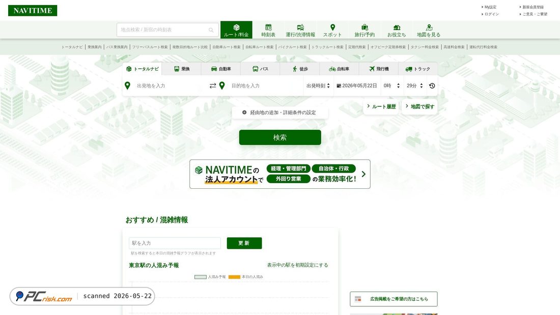Click the NAVITIME logo
This screenshot has height=315, width=560.
pyautogui.click(x=33, y=11)
